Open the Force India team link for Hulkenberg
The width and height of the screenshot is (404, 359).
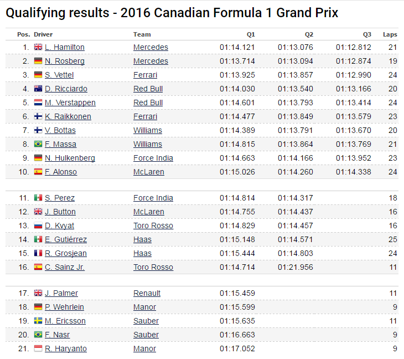pos(153,158)
